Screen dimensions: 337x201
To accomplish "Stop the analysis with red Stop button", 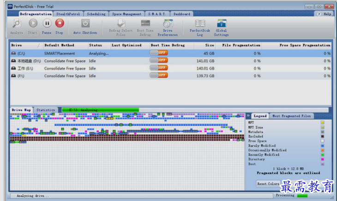I will [60, 23].
